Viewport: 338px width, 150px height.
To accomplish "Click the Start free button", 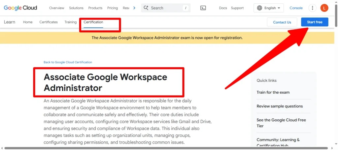I will click(315, 22).
